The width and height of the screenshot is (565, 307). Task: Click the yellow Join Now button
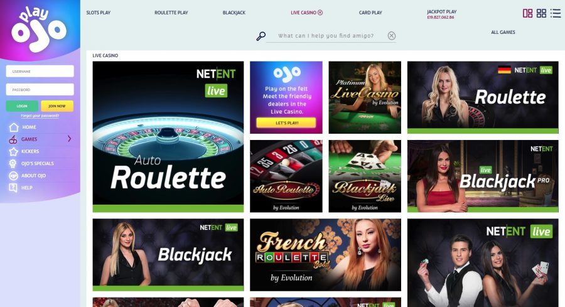click(57, 106)
